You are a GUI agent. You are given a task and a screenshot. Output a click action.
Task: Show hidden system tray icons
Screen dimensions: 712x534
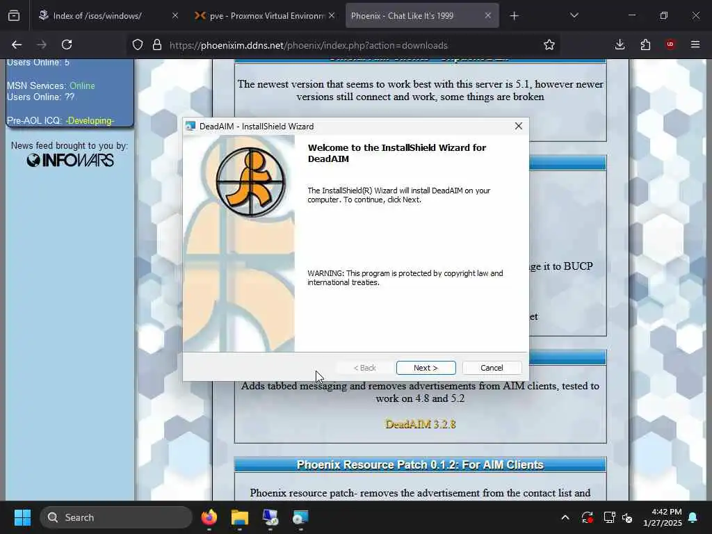(x=565, y=517)
